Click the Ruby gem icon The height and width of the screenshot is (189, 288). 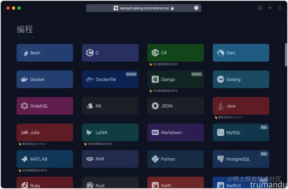click(x=25, y=185)
